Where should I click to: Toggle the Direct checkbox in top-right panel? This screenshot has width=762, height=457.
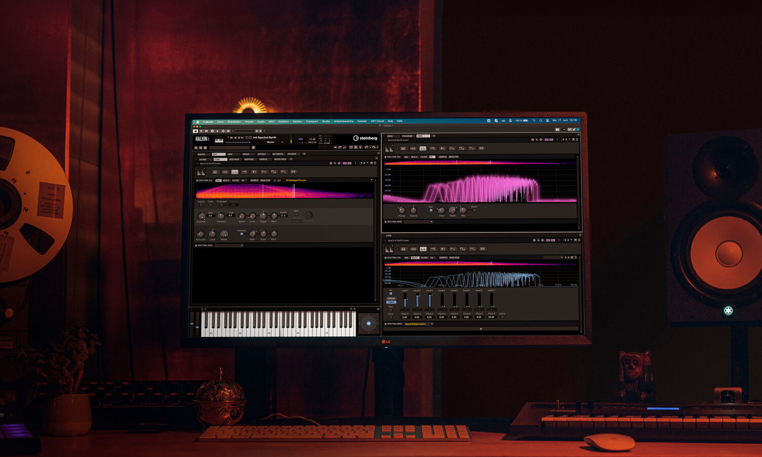tap(474, 210)
